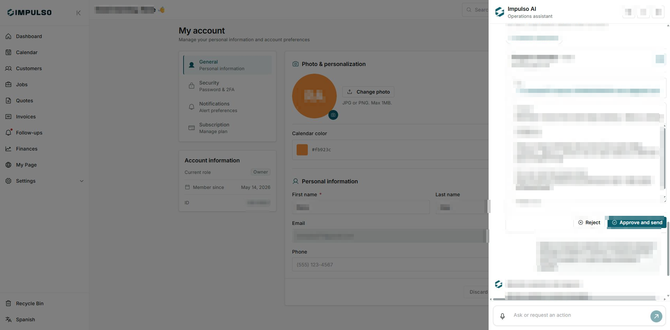
Task: Click the Finances chart icon
Action: click(8, 149)
